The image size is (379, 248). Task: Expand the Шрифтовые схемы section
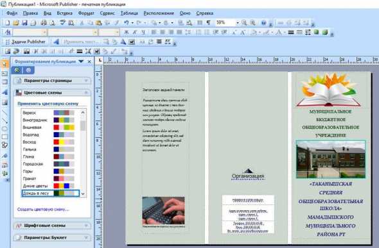click(x=53, y=226)
